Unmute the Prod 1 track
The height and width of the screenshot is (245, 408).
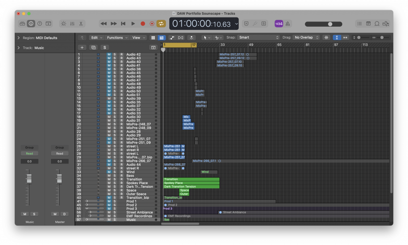pyautogui.click(x=109, y=201)
